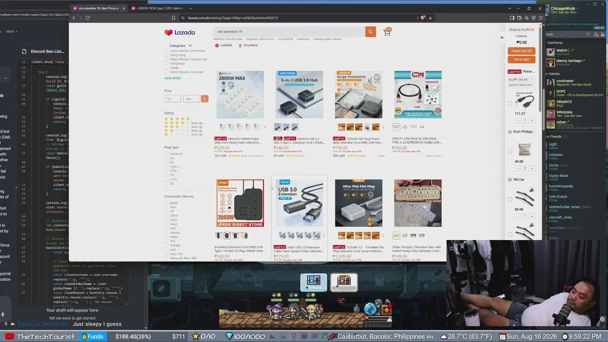Increase quantity of the 111.27 cart item
The image size is (608, 342).
[x=532, y=121]
